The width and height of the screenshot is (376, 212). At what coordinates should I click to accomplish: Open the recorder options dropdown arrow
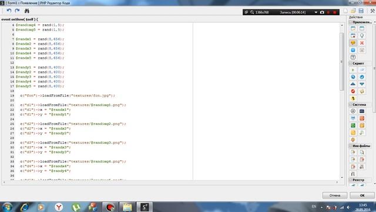pos(316,12)
